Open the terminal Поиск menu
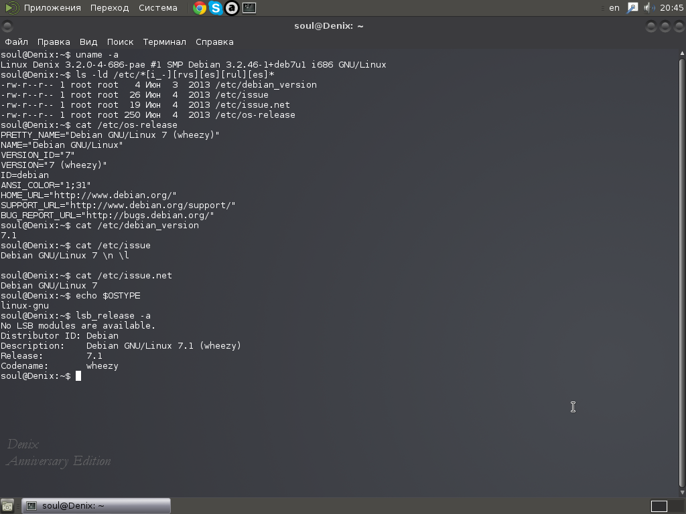Viewport: 686px width, 514px height. [x=121, y=42]
